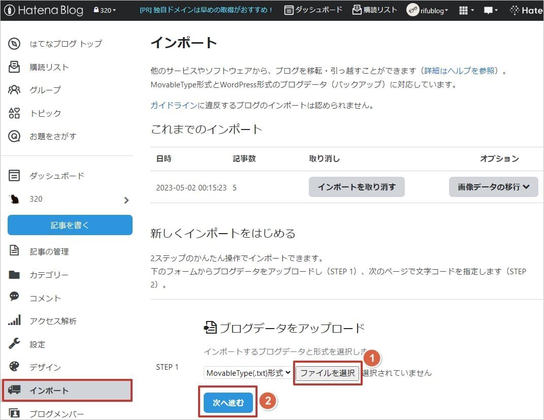The height and width of the screenshot is (420, 544).
Task: Click the トピック sidebar icon
Action: (14, 113)
